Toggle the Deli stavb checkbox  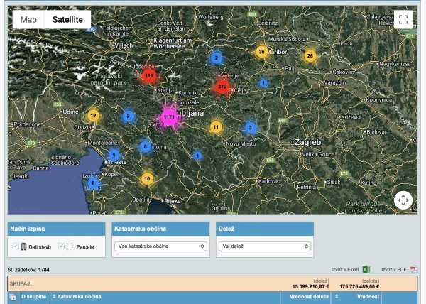16,246
